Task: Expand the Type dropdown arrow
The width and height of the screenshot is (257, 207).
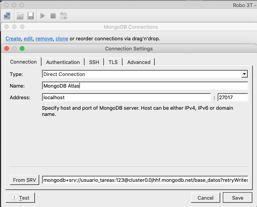Action: tap(244, 74)
